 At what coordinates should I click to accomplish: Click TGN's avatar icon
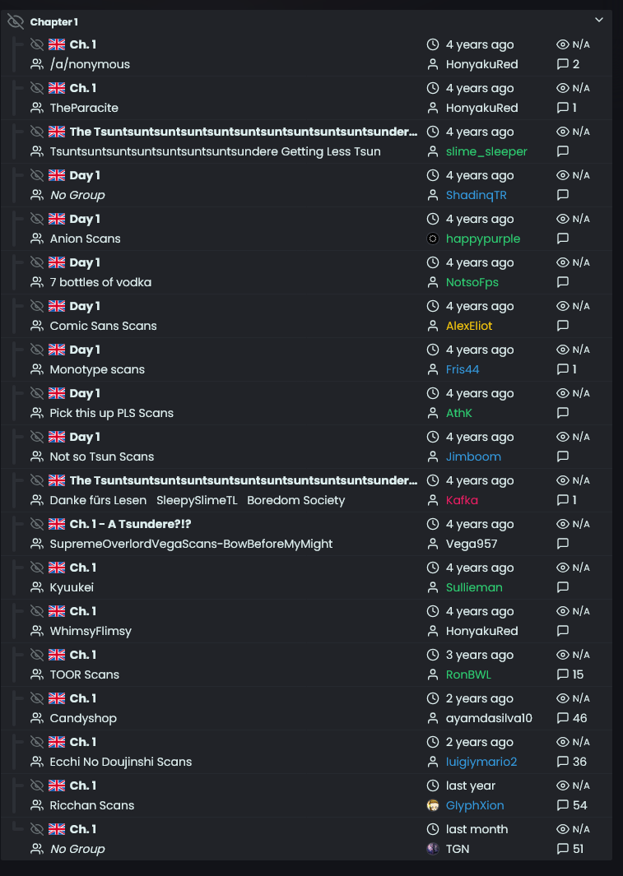point(433,849)
